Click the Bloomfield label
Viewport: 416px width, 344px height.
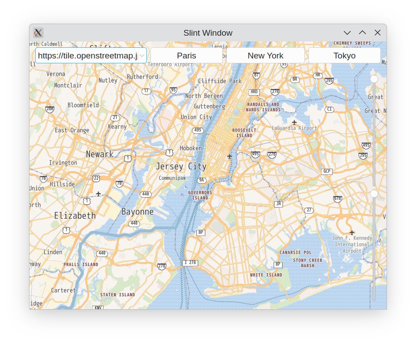click(x=83, y=105)
